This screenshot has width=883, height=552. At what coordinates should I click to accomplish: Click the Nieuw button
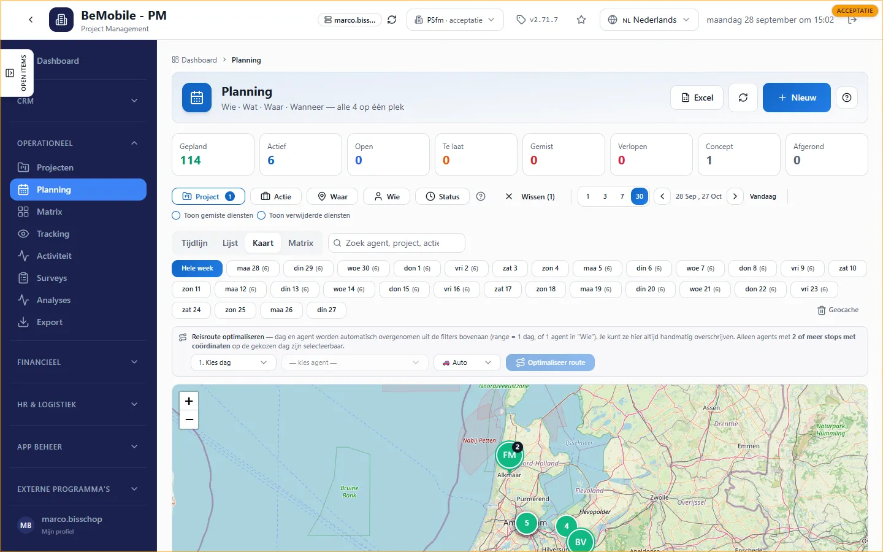(x=797, y=98)
